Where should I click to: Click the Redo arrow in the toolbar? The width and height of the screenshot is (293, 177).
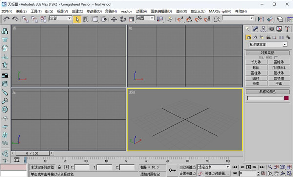click(15, 19)
